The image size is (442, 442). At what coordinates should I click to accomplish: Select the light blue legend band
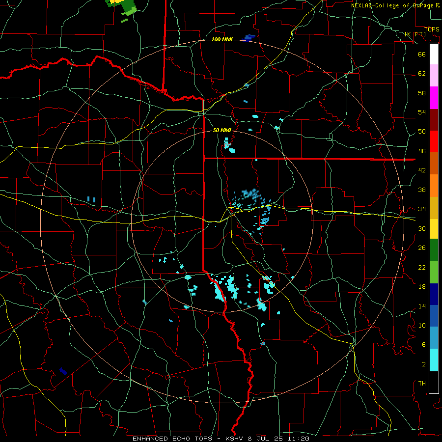click(x=434, y=338)
